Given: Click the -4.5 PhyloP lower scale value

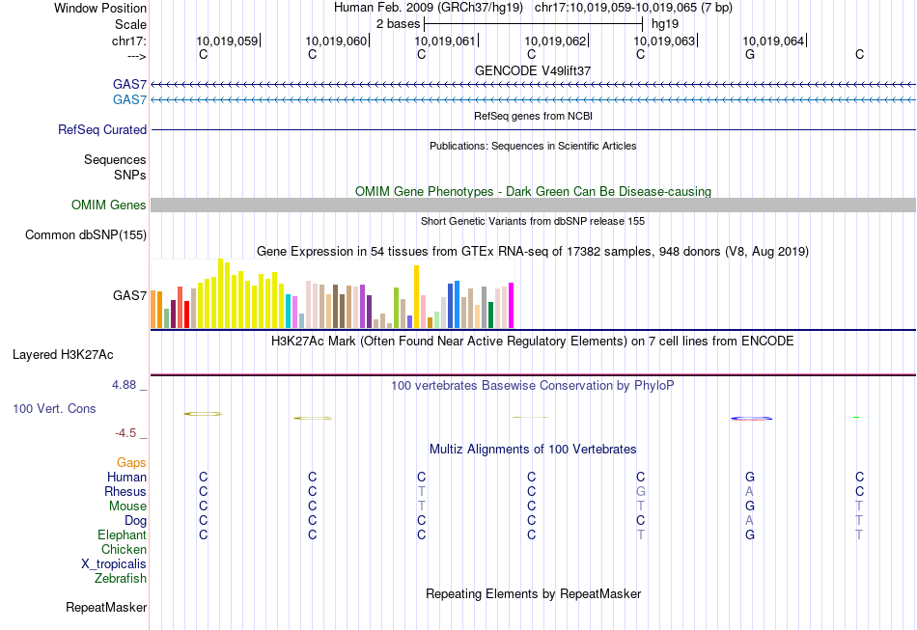Looking at the screenshot, I should (125, 433).
